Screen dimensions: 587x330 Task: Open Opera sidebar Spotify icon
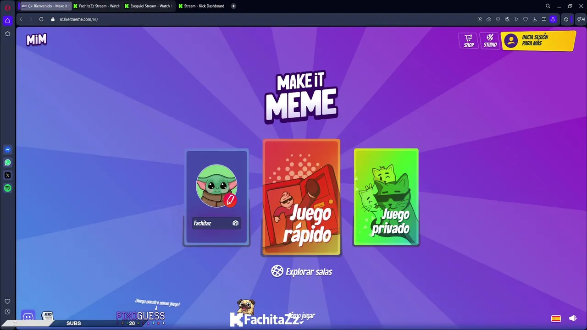7,188
